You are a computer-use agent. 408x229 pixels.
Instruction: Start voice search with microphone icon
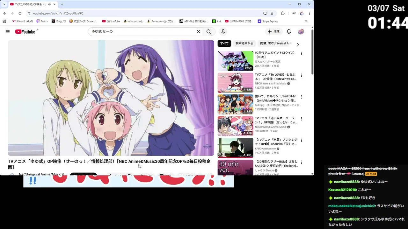click(x=223, y=31)
